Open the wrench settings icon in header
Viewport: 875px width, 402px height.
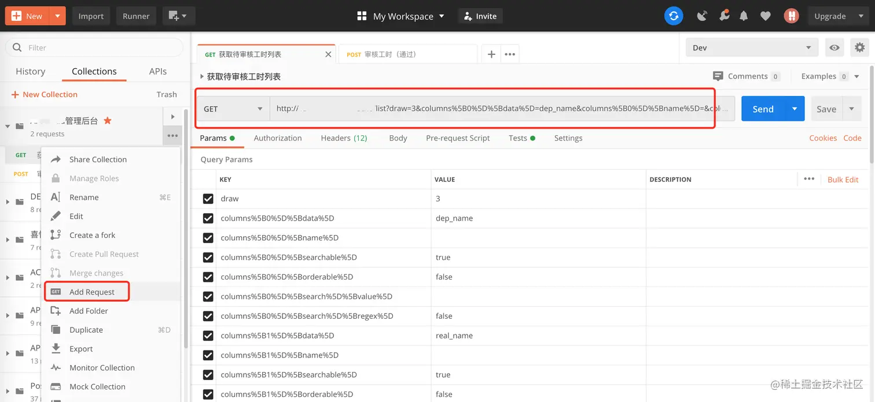724,16
